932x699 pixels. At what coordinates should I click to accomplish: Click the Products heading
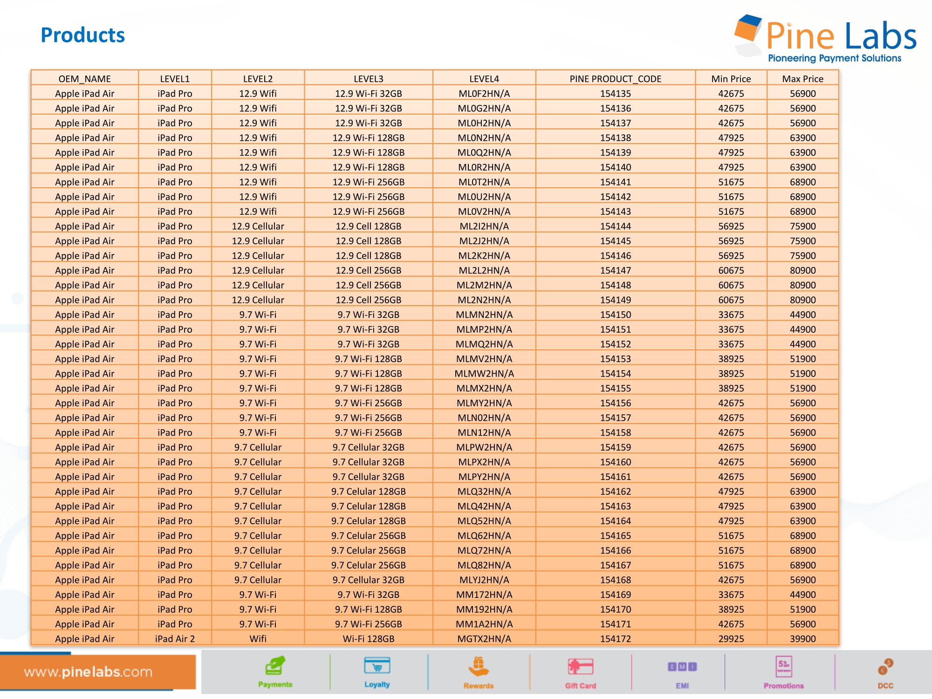coord(83,35)
